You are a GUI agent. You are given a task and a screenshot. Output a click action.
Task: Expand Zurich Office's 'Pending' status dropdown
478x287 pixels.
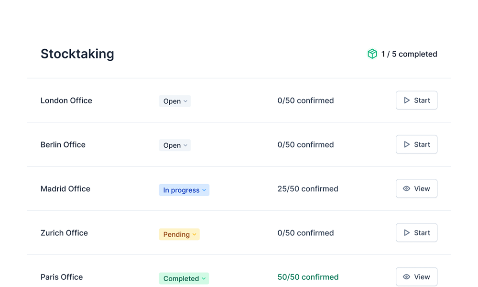point(179,234)
